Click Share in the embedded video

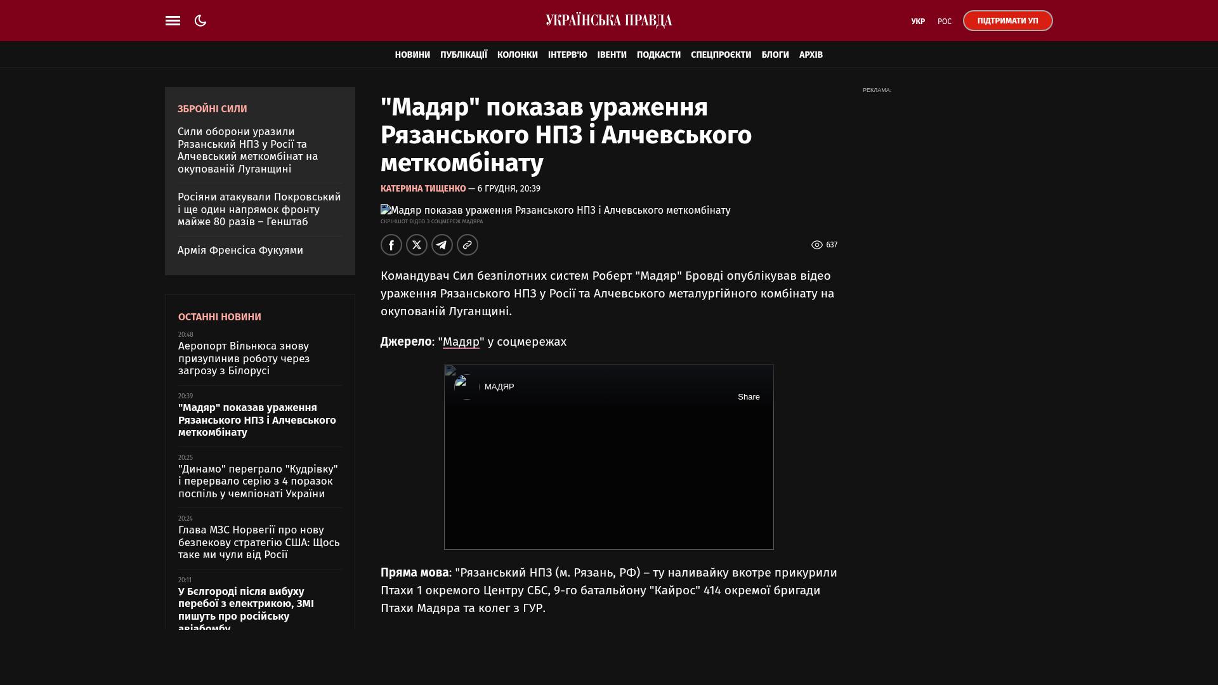coord(749,397)
